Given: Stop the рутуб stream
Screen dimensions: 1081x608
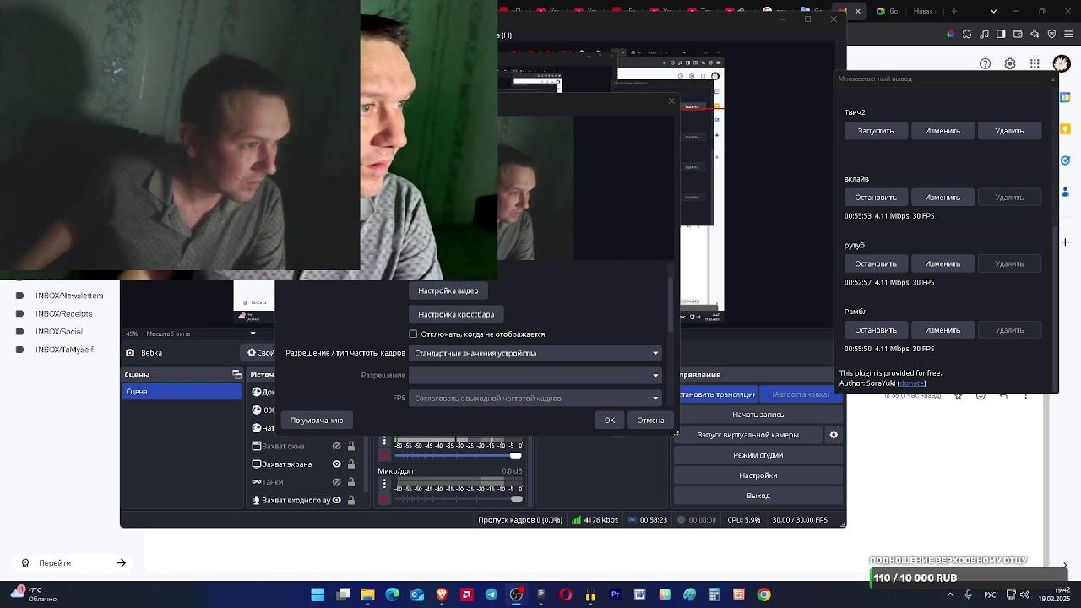Looking at the screenshot, I should click(876, 263).
